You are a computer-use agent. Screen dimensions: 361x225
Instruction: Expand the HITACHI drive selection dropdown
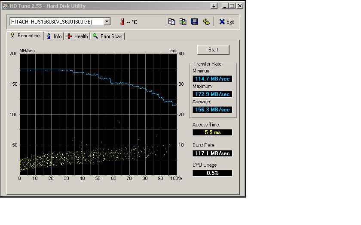point(107,21)
